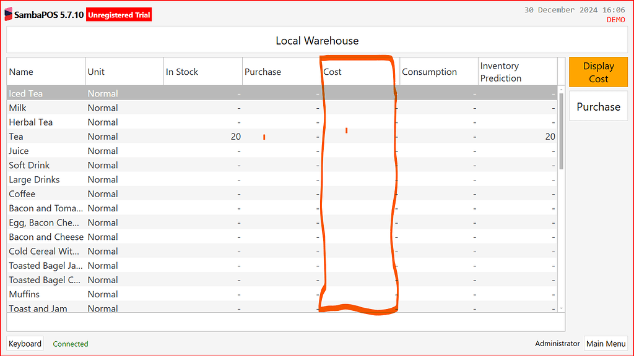Image resolution: width=634 pixels, height=356 pixels.
Task: Open the Purchase screen
Action: click(x=597, y=106)
